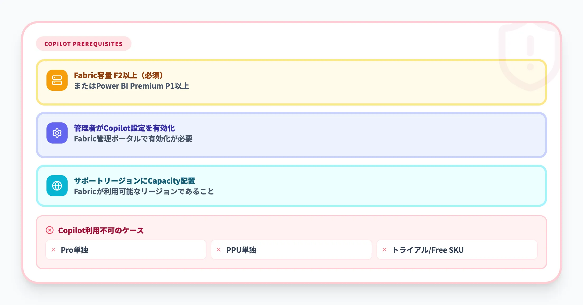This screenshot has width=583, height=305.
Task: Select the 管理者がCopilot設定を有効化 heading
Action: click(x=124, y=128)
